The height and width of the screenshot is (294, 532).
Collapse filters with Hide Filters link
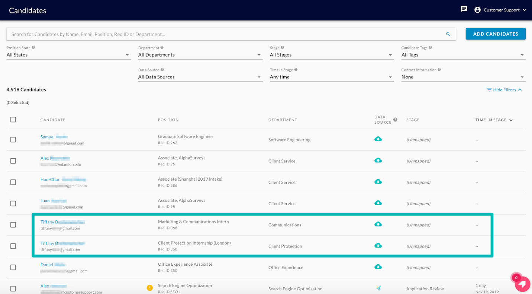point(504,90)
